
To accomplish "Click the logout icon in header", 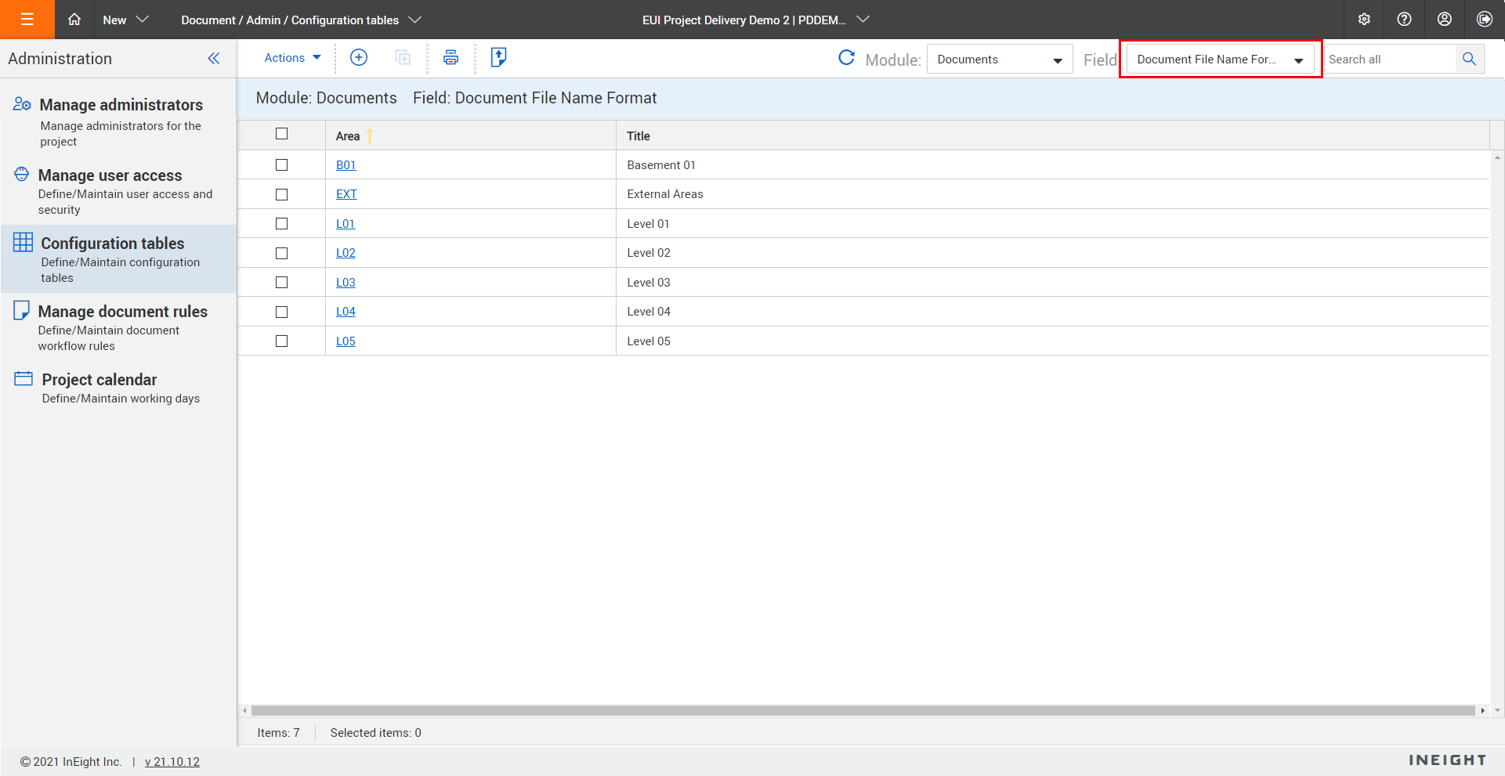I will pyautogui.click(x=1484, y=20).
